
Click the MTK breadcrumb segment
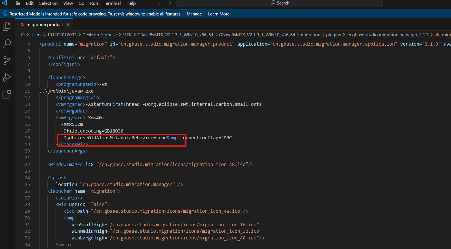point(127,35)
